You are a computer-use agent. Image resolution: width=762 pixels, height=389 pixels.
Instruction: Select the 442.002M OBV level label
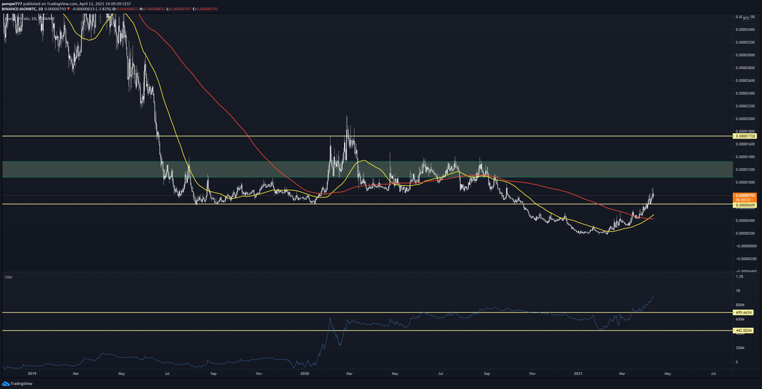pyautogui.click(x=744, y=331)
